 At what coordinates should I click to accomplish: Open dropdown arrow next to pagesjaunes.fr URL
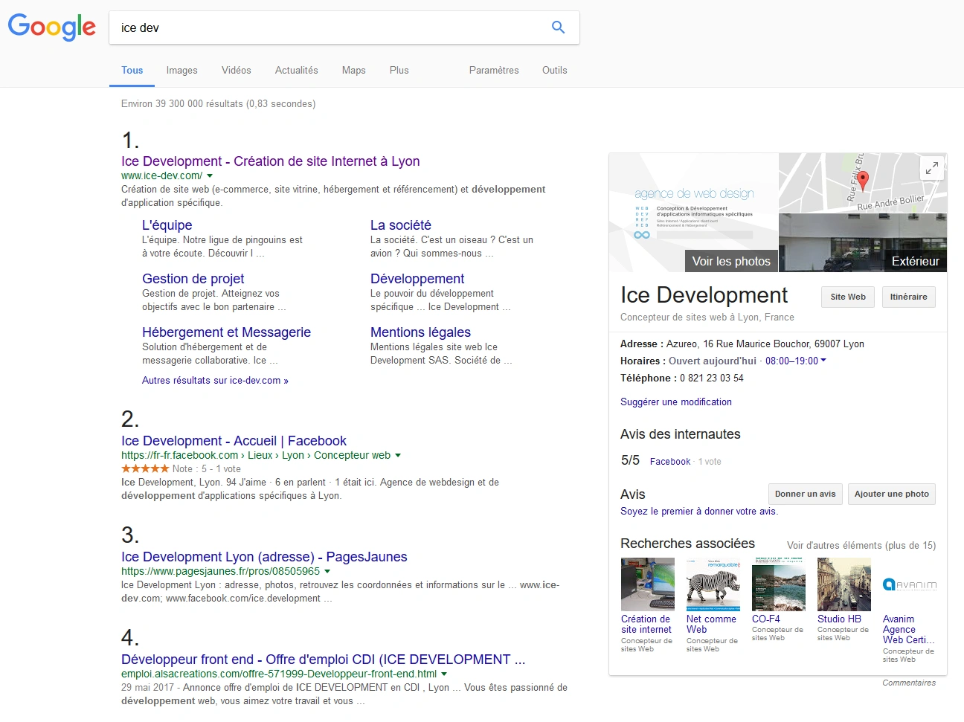pyautogui.click(x=327, y=572)
